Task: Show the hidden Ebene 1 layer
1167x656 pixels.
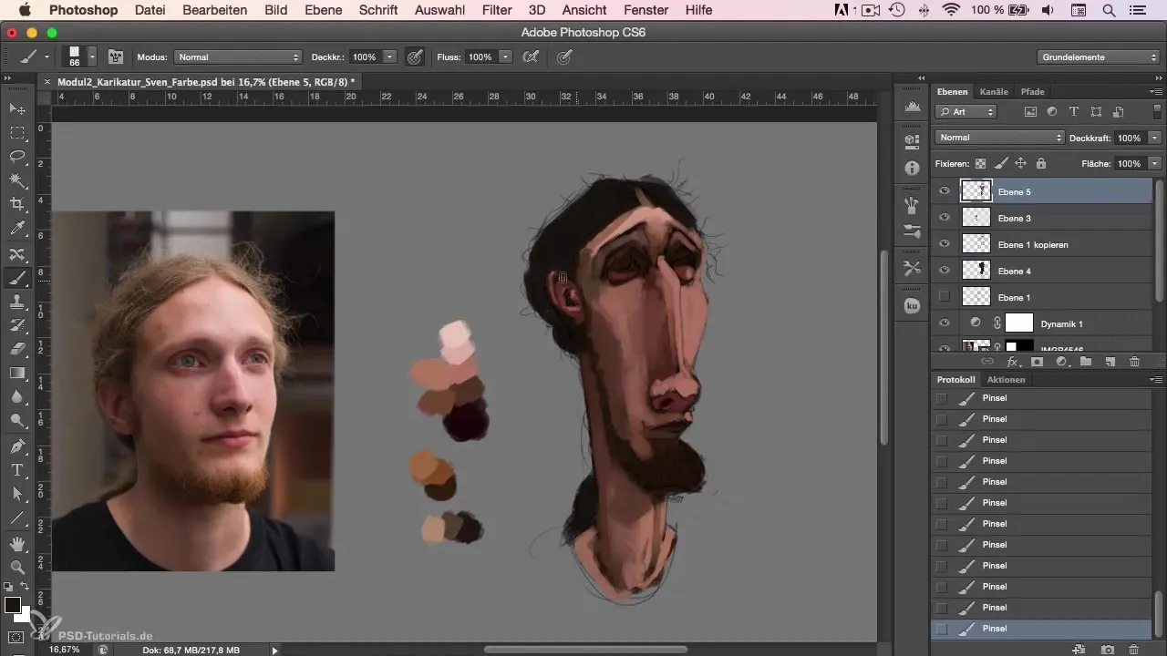Action: click(x=945, y=297)
